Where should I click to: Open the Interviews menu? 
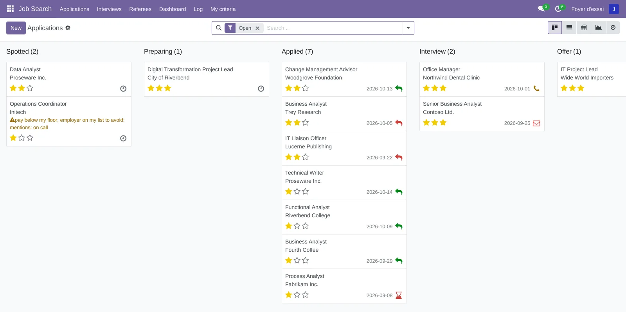point(109,9)
